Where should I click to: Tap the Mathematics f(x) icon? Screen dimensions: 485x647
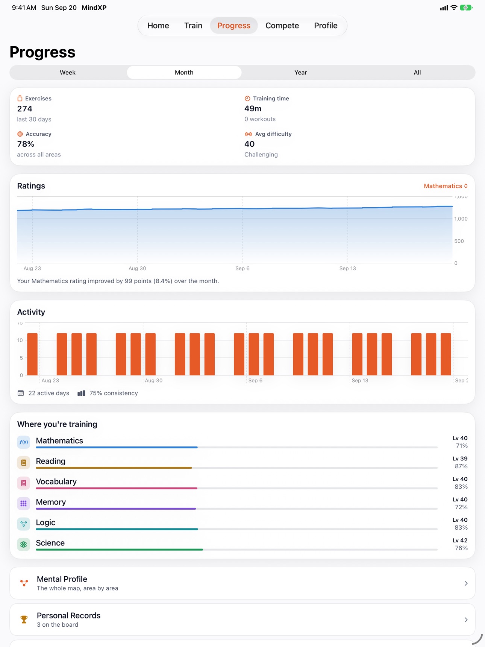[x=24, y=442]
